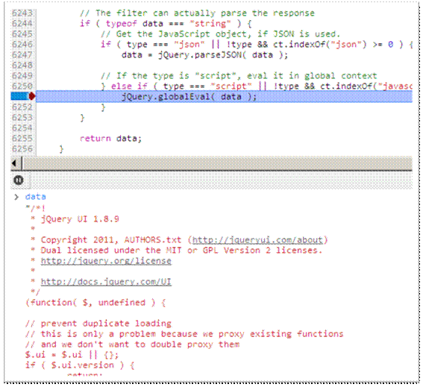Click line number 6256 in gutter
This screenshot has width=423, height=387.
pos(22,148)
